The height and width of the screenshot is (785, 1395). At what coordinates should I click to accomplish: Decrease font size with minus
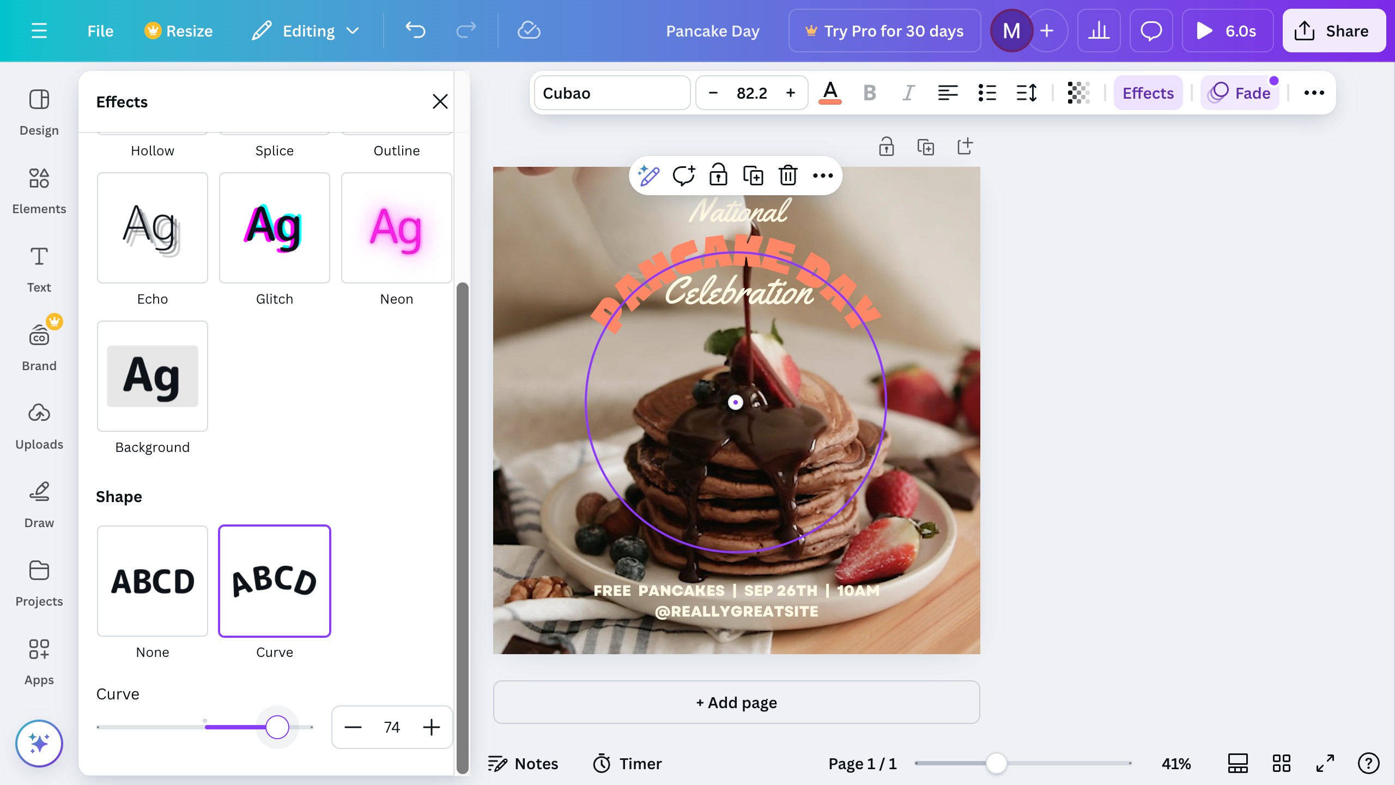[x=713, y=93]
